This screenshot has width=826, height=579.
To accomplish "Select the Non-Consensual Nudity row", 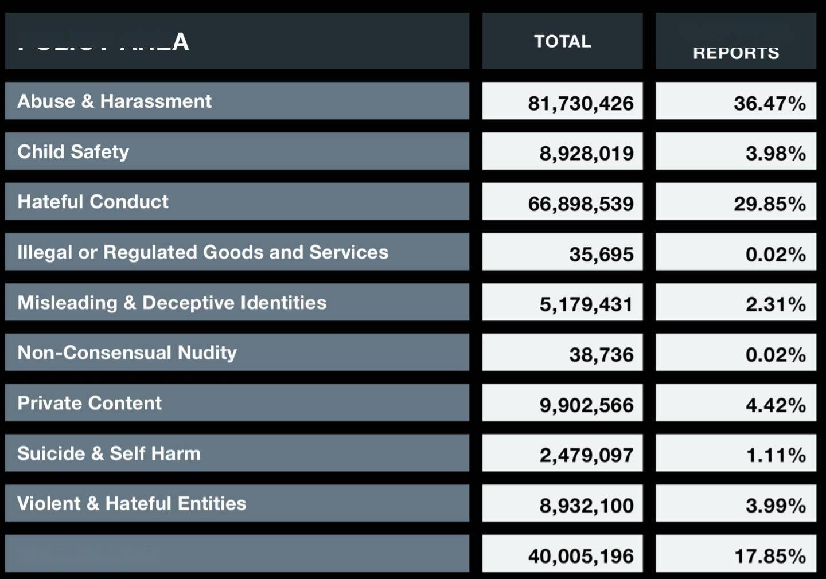I will (x=127, y=353).
